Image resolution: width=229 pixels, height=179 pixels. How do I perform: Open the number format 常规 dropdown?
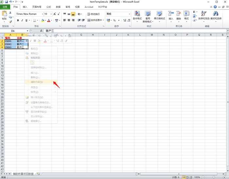(130, 14)
